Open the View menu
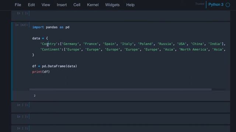Image resolution: width=236 pixels, height=132 pixels. click(46, 5)
